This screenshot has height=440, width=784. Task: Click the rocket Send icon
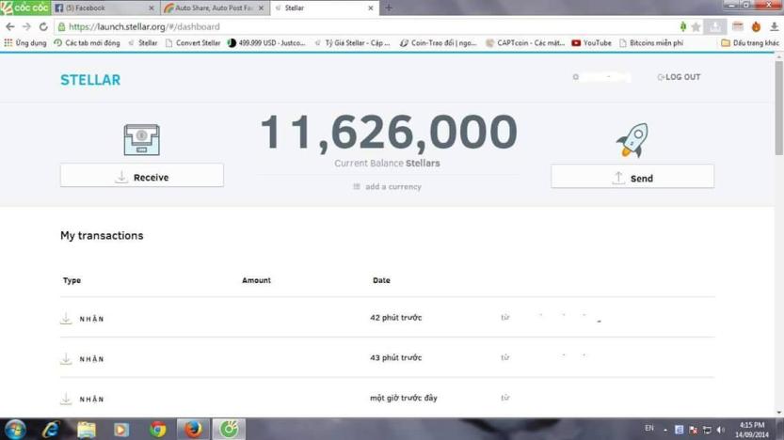click(632, 140)
